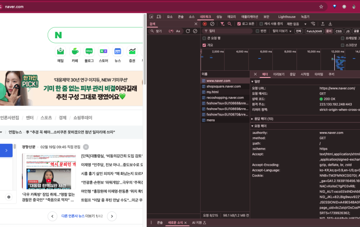Collapse the 일반 section in headers
Viewport: 360px width, 227px height.
pyautogui.click(x=252, y=81)
